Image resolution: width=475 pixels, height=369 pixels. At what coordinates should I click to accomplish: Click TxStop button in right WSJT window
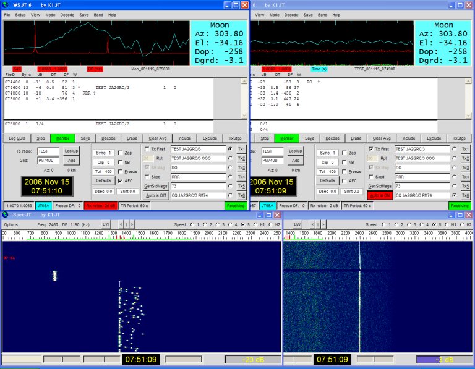coord(459,138)
